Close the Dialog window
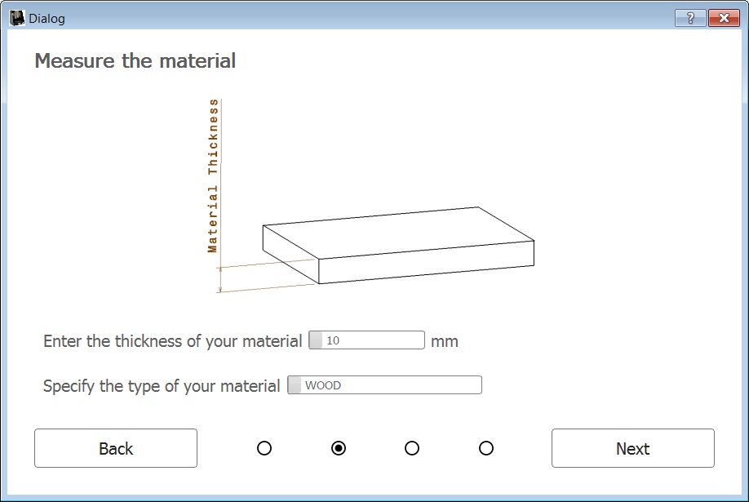 [x=724, y=18]
